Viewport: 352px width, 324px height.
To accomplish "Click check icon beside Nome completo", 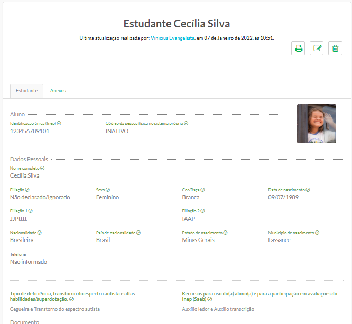I will [42, 168].
